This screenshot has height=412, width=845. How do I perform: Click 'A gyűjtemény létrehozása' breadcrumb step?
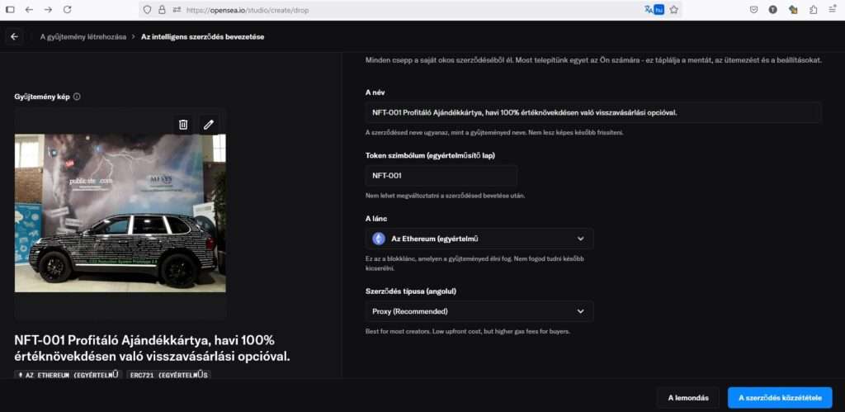[83, 36]
